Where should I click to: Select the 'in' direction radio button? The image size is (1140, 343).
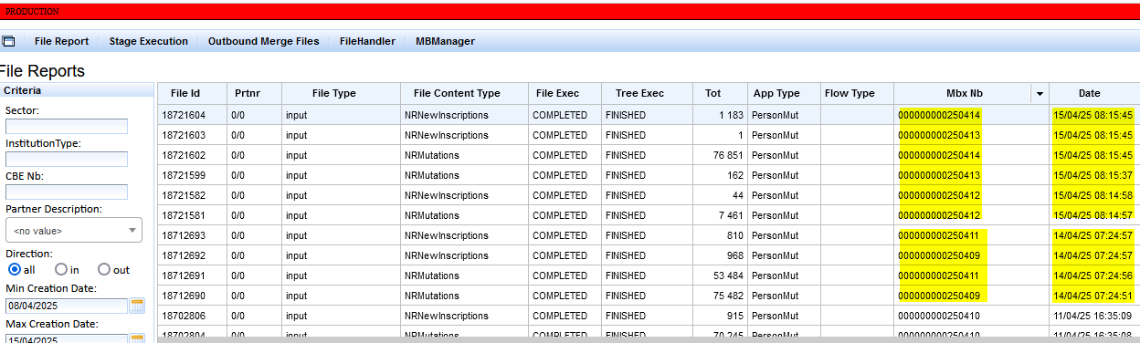tap(60, 270)
